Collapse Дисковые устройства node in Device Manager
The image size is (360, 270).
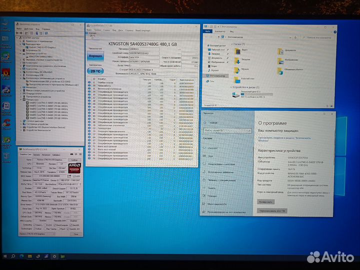(x=20, y=53)
